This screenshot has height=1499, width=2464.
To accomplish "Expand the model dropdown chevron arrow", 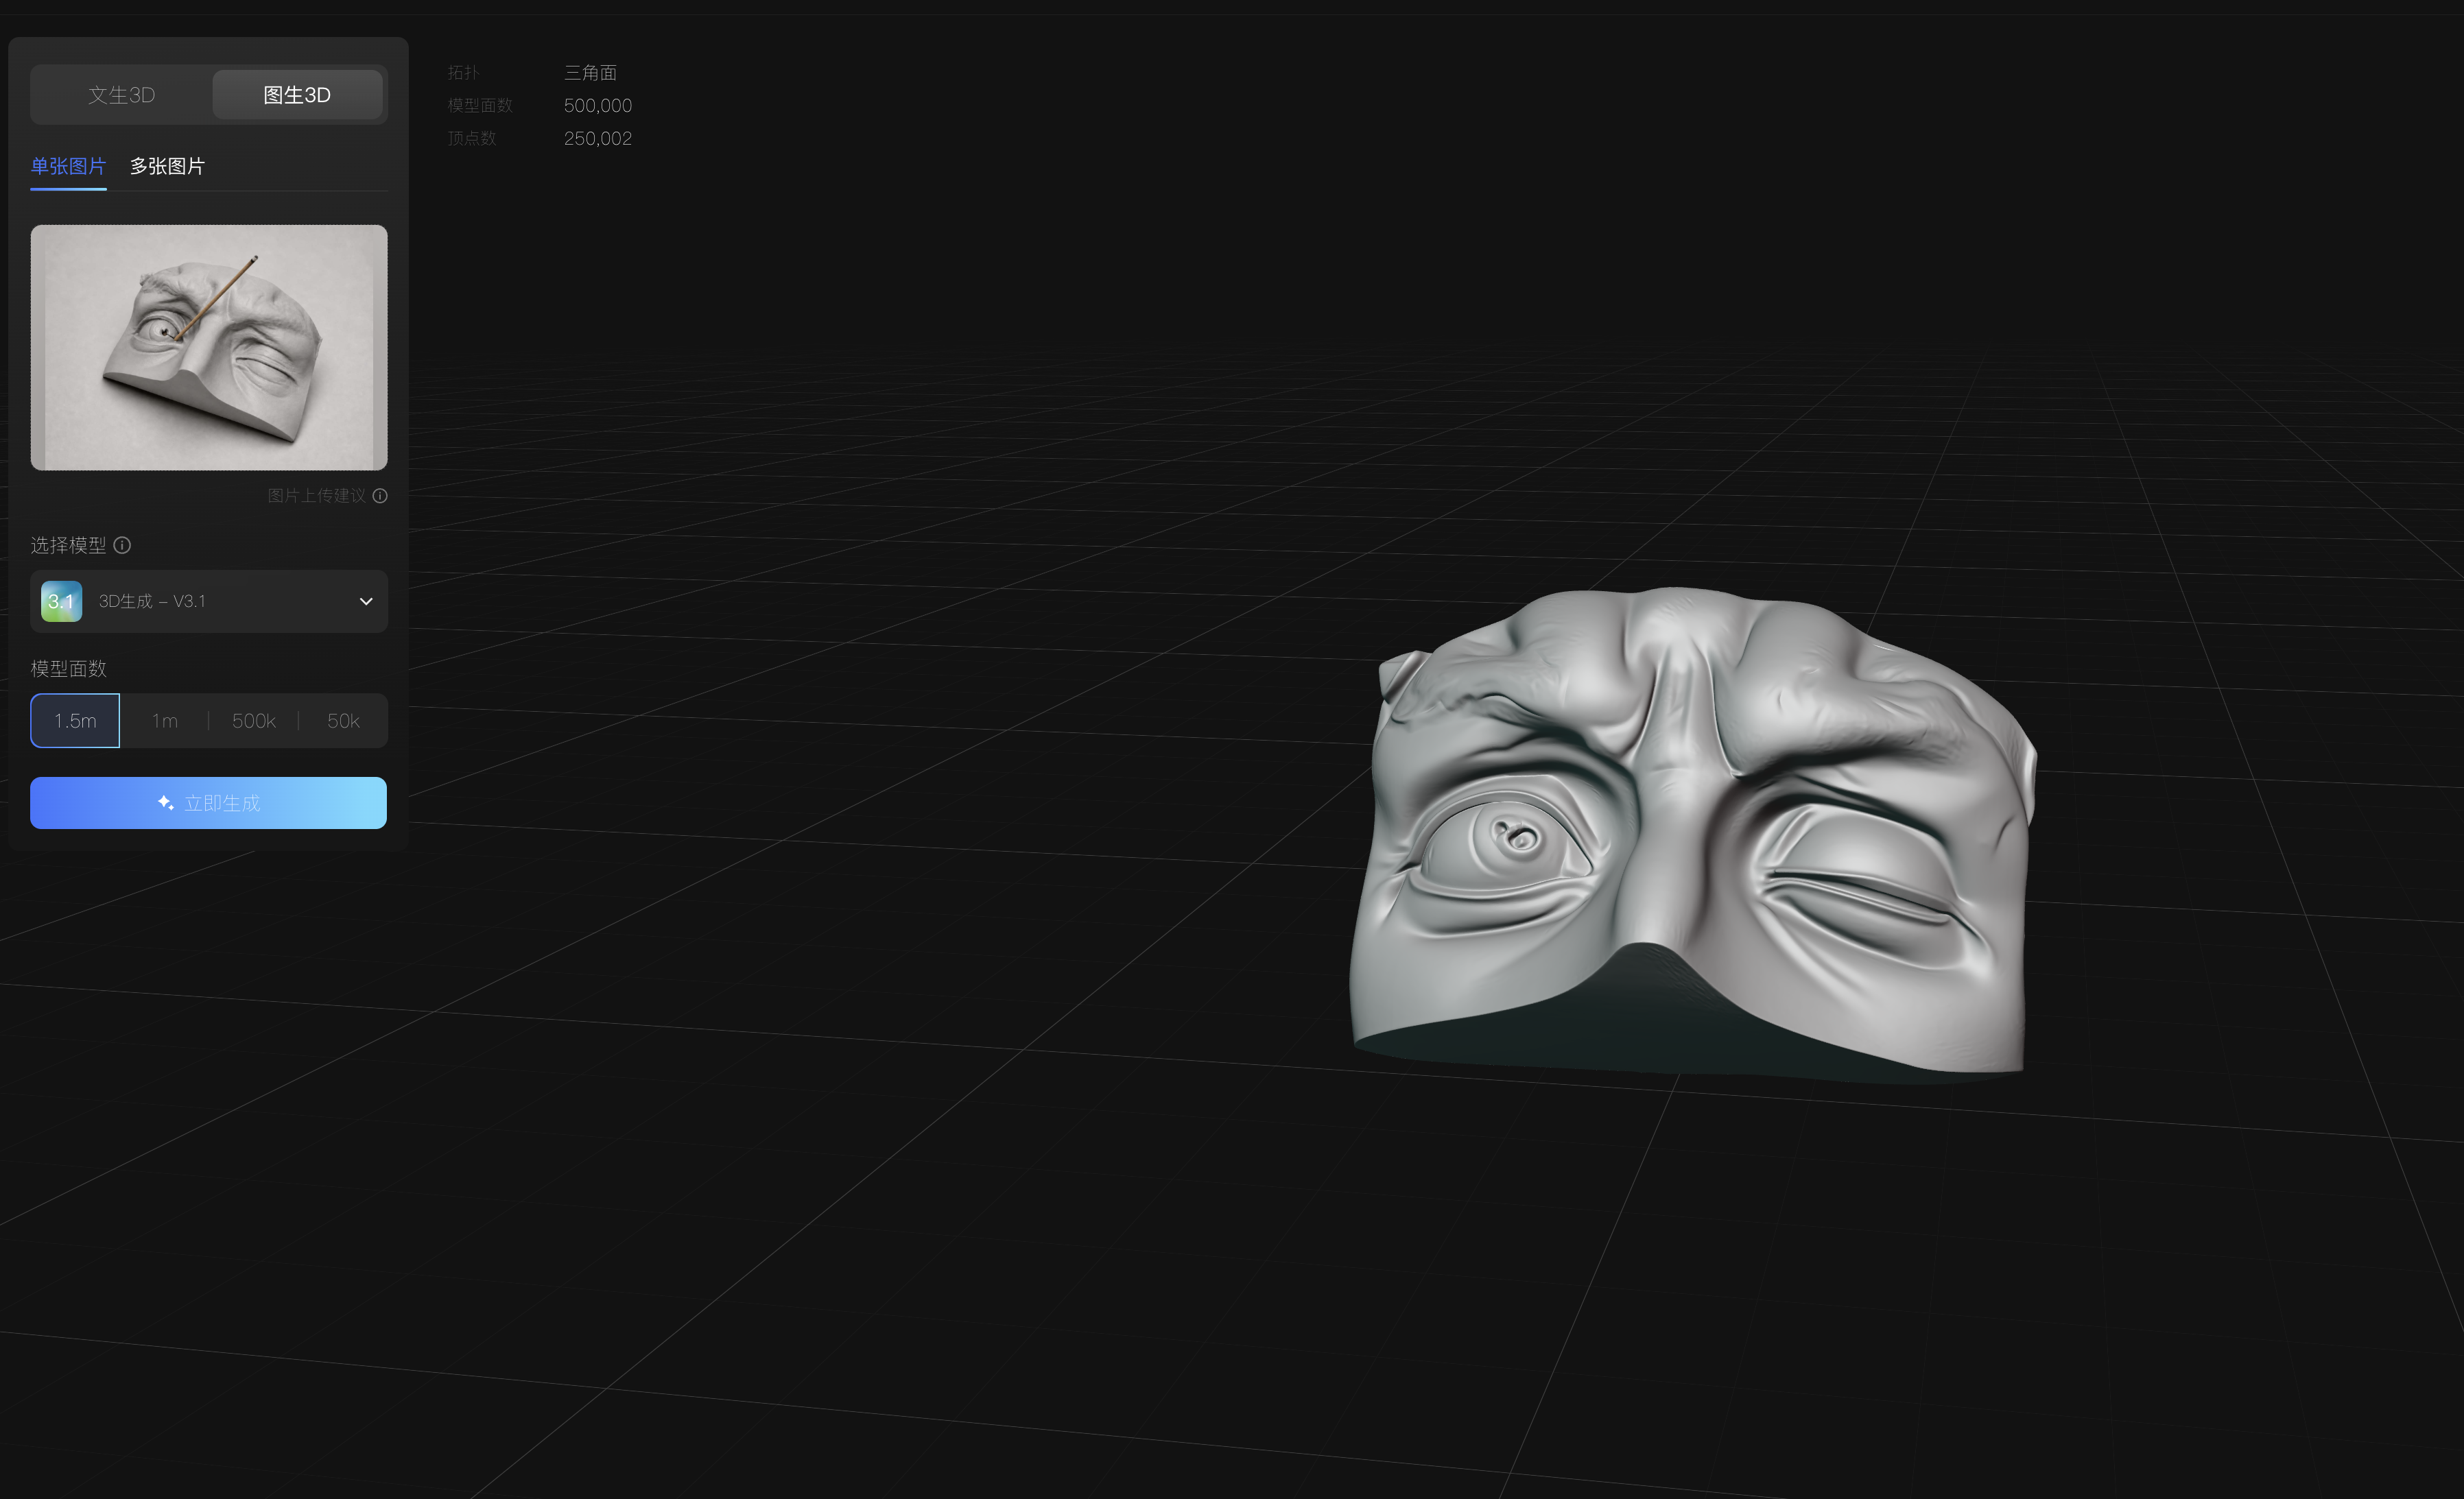I will 366,601.
